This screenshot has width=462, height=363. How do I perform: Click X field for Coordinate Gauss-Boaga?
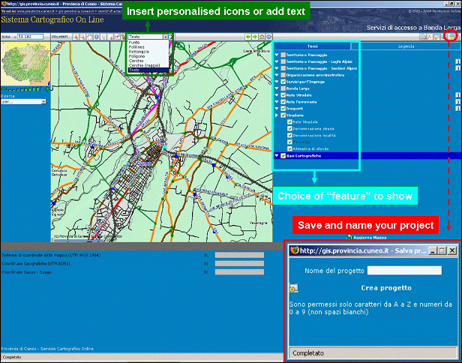[239, 272]
